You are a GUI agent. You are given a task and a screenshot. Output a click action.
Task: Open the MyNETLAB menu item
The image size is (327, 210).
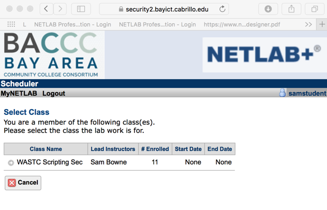19,94
